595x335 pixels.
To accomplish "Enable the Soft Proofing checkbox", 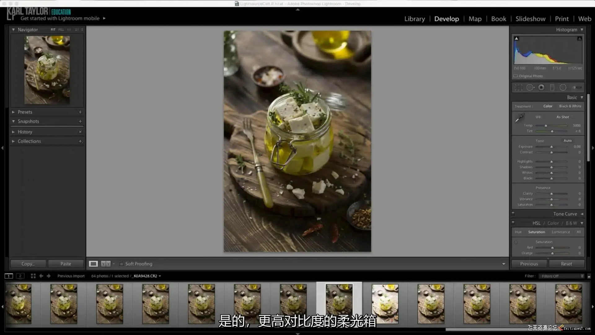I will pyautogui.click(x=121, y=264).
